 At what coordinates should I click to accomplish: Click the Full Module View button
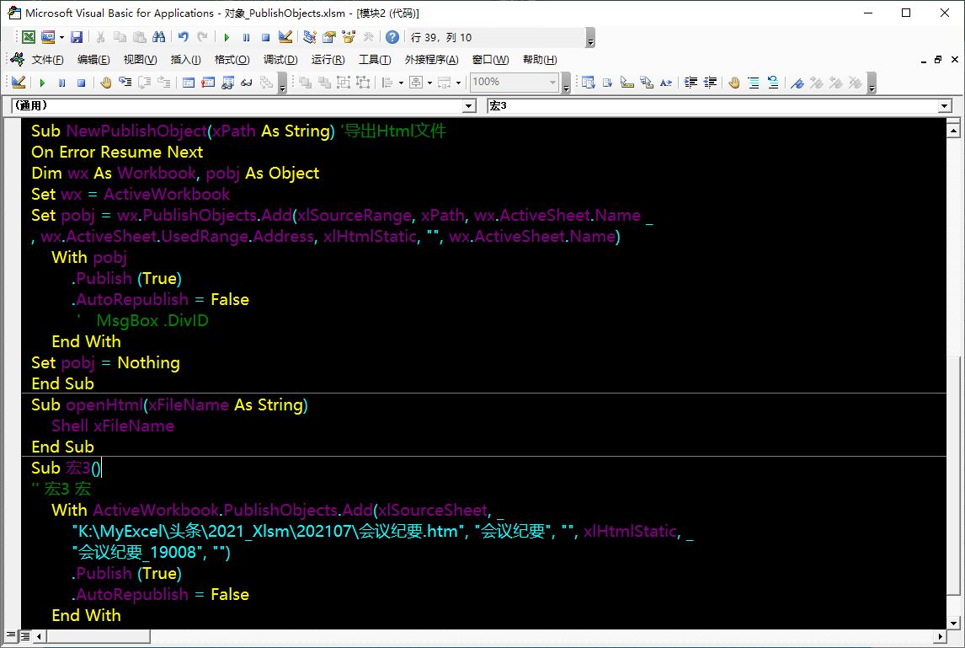[24, 636]
